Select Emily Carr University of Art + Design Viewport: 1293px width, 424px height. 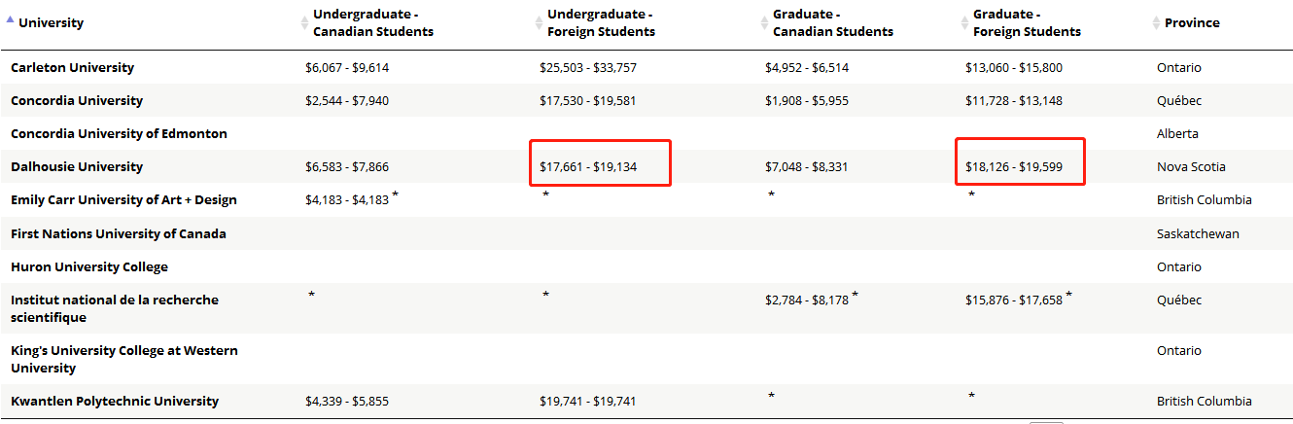pos(123,199)
